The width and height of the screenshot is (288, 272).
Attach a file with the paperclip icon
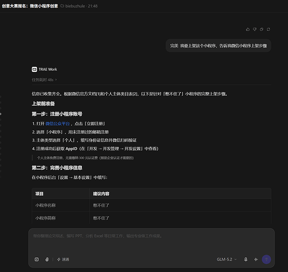pyautogui.click(x=47, y=259)
